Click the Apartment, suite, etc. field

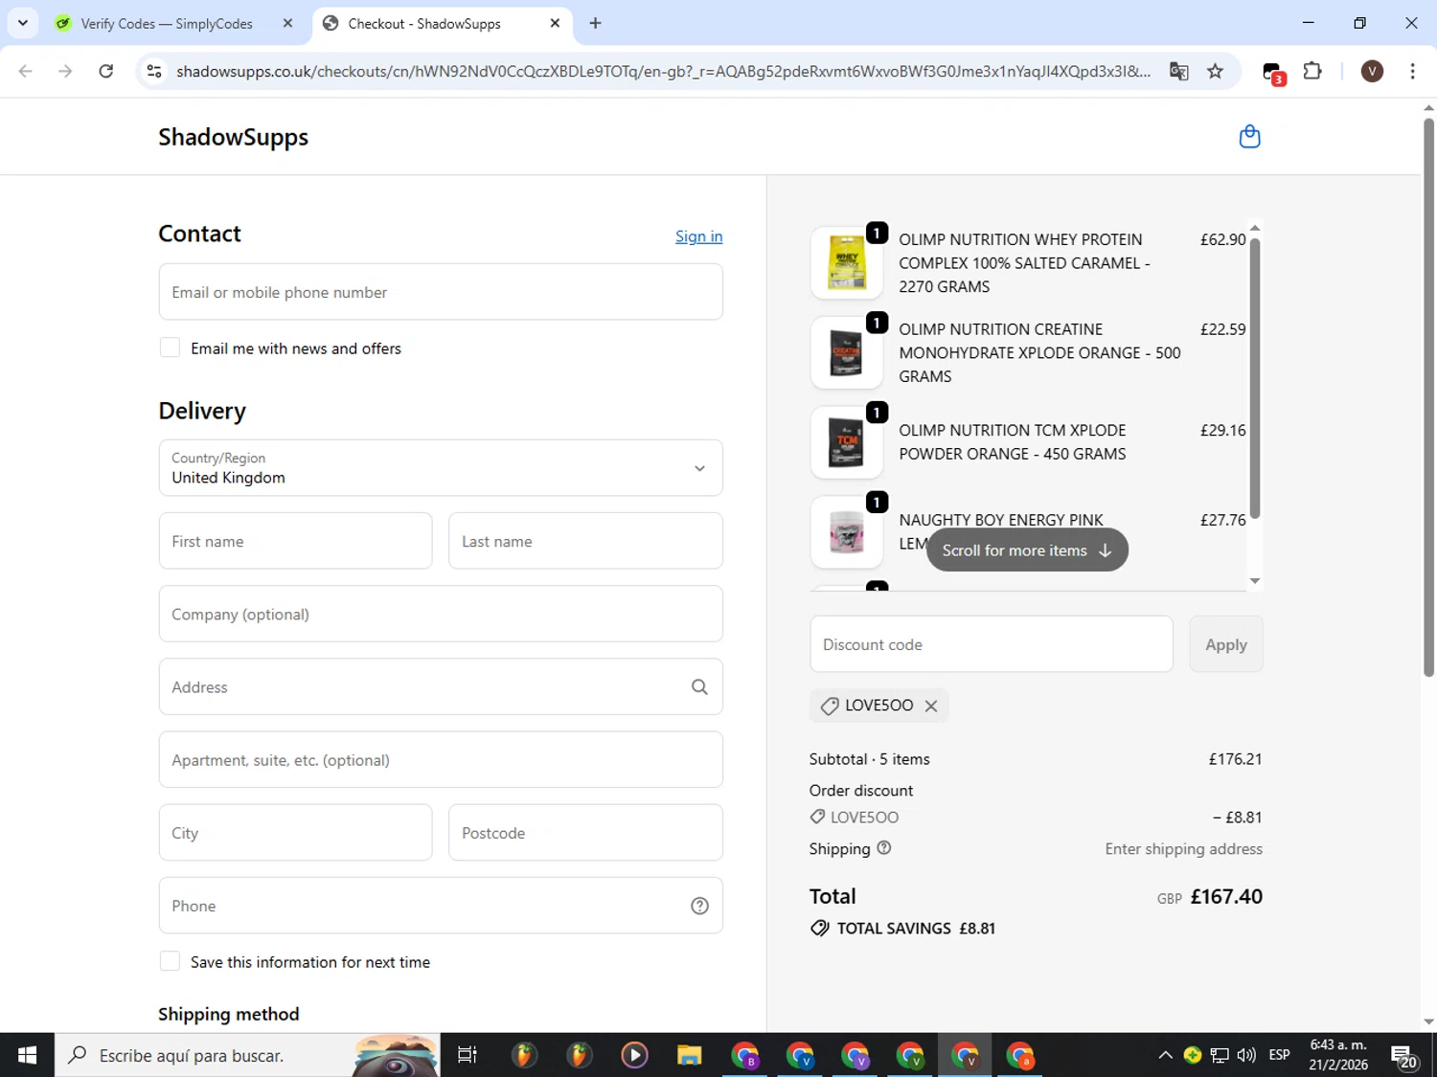(x=441, y=759)
